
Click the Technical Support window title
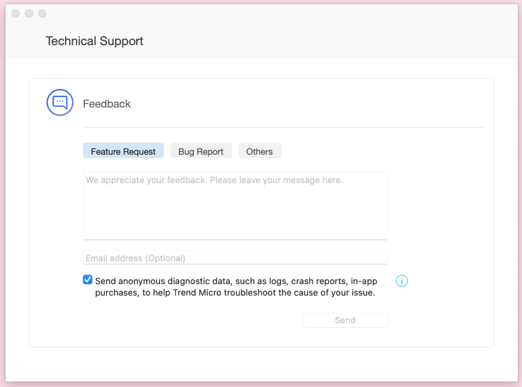coord(95,41)
